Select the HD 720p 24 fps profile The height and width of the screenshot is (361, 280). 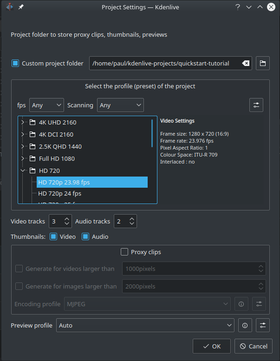coord(59,193)
